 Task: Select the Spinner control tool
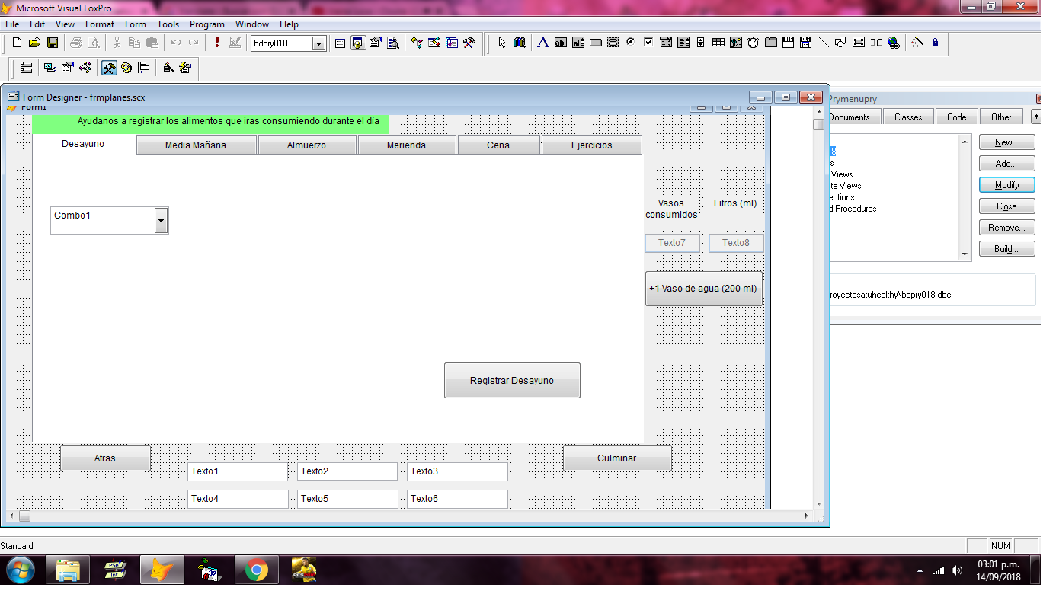click(x=701, y=43)
